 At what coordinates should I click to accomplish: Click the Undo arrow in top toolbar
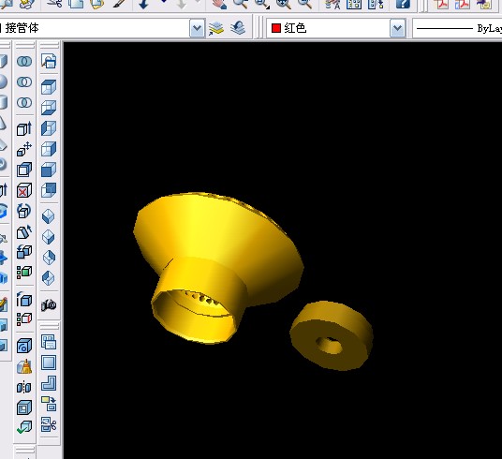(x=143, y=4)
